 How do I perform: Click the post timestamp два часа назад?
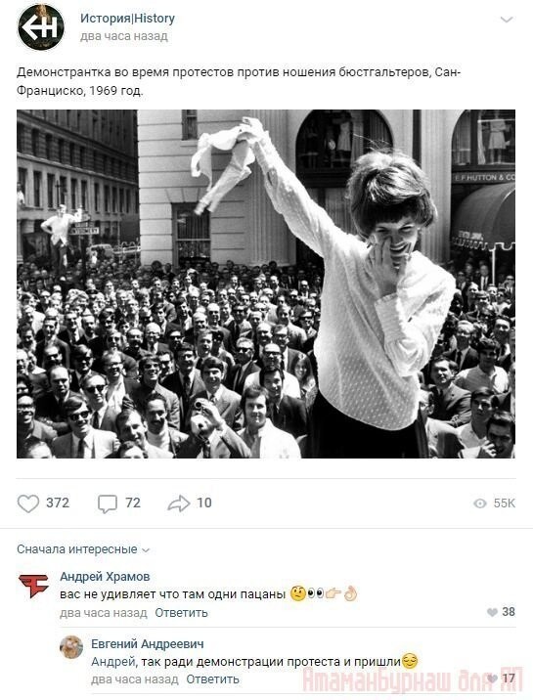(124, 36)
